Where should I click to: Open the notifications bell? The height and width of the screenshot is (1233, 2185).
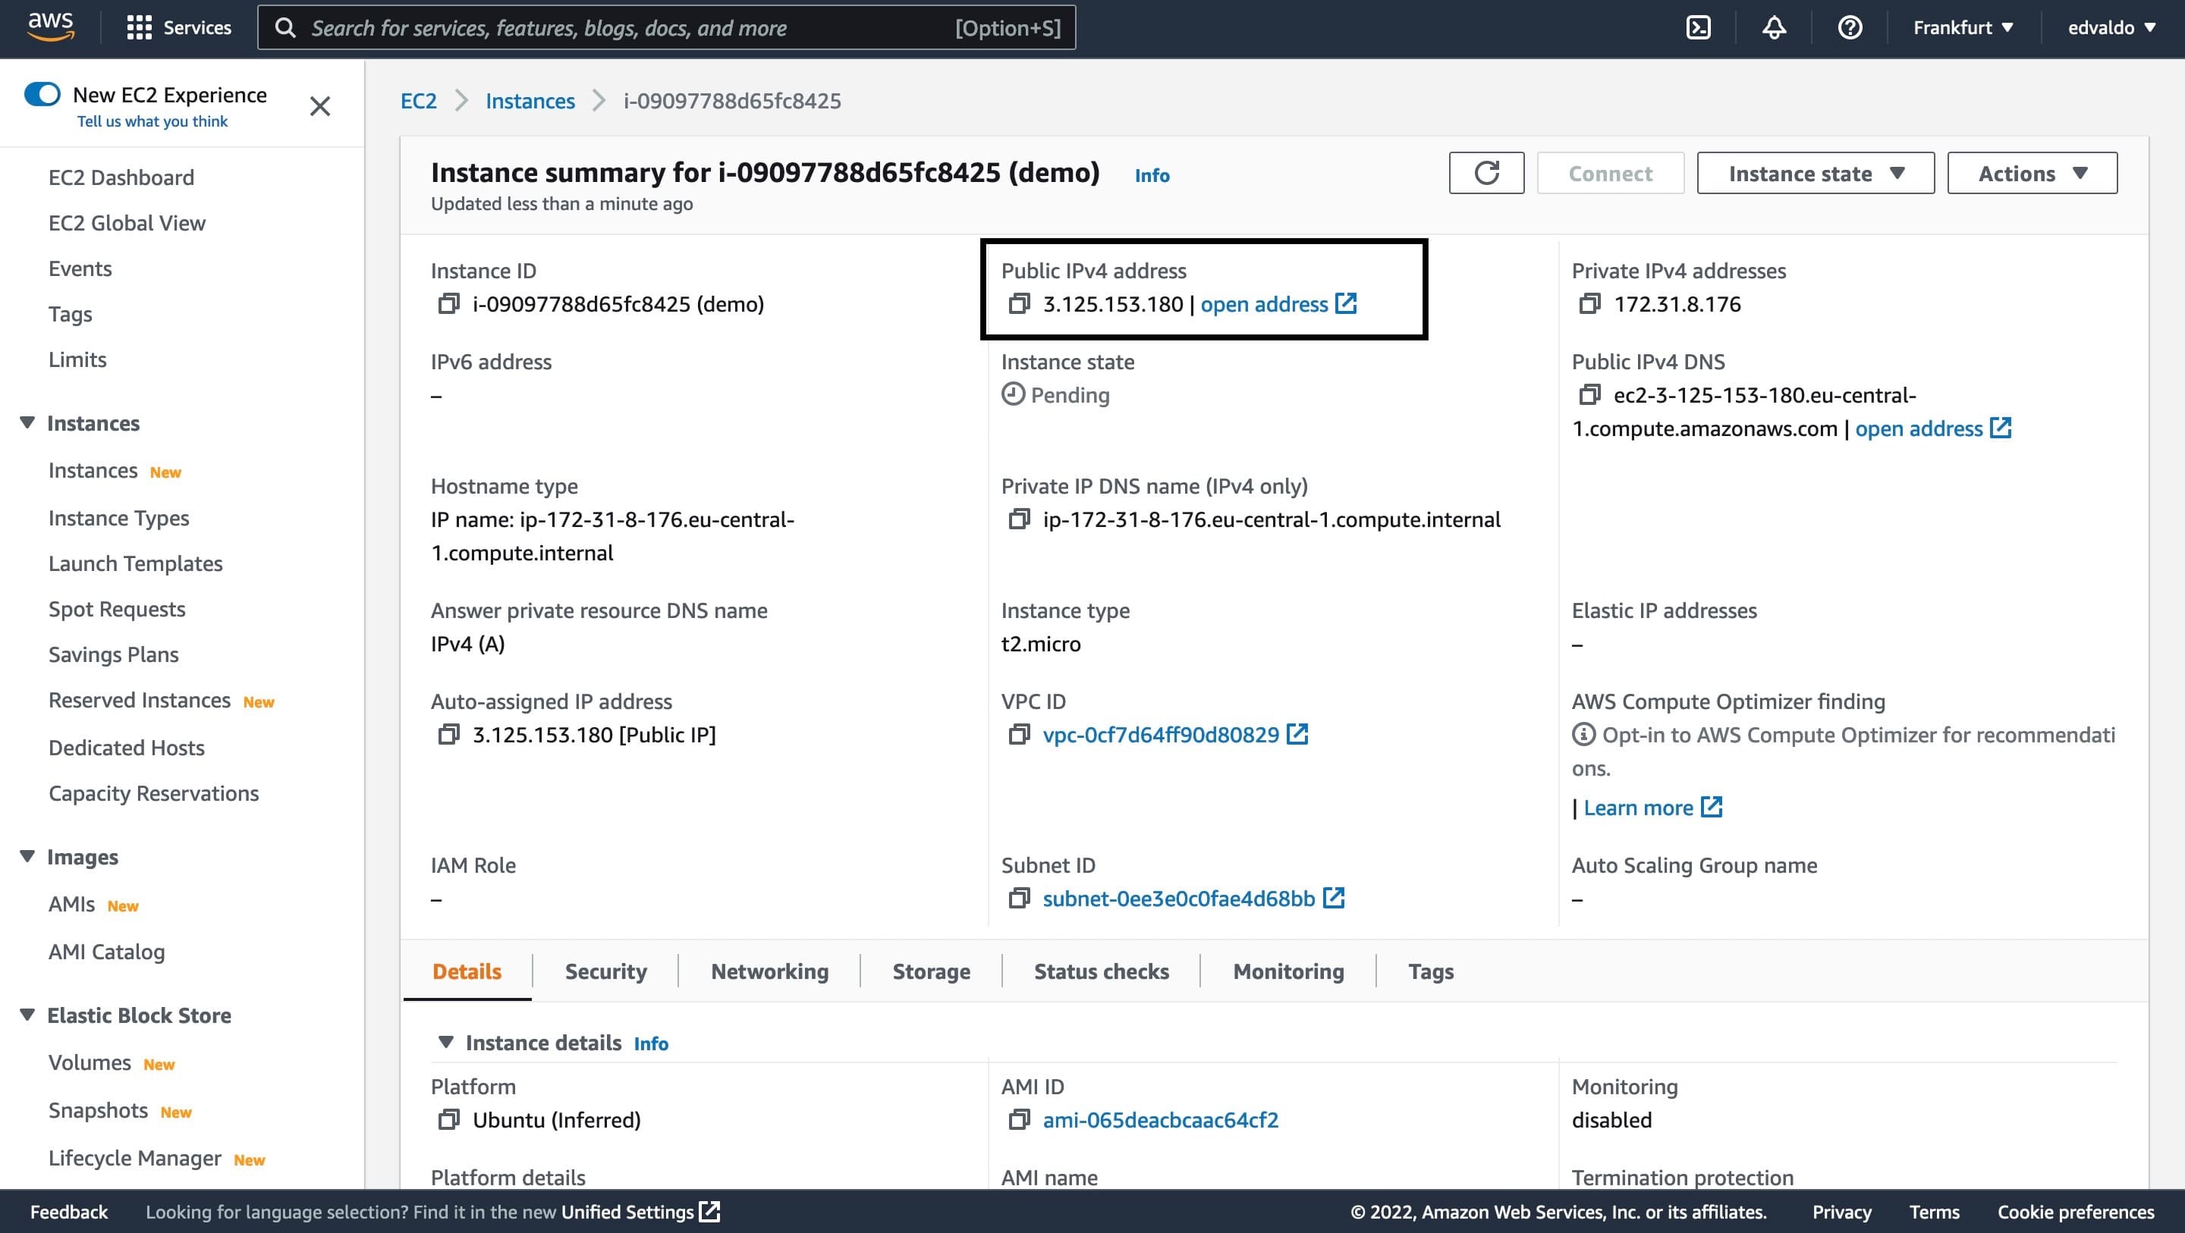click(1774, 28)
